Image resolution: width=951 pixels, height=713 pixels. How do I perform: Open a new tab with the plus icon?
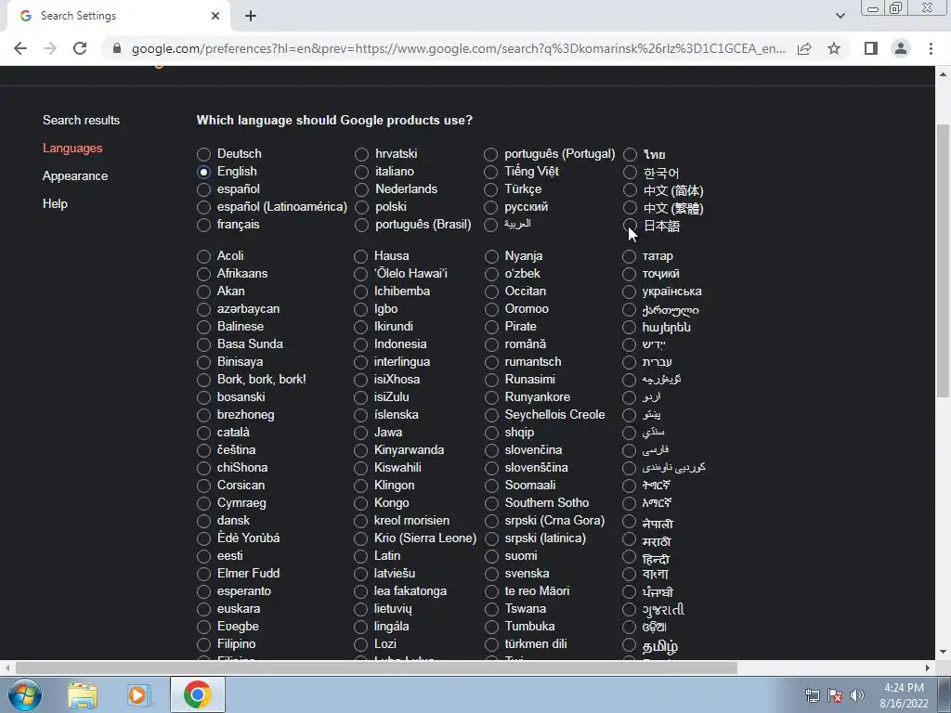[x=251, y=16]
